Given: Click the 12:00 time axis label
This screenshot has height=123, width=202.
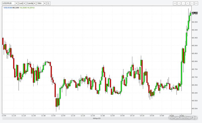Looking at the screenshot, I should point(63,116).
